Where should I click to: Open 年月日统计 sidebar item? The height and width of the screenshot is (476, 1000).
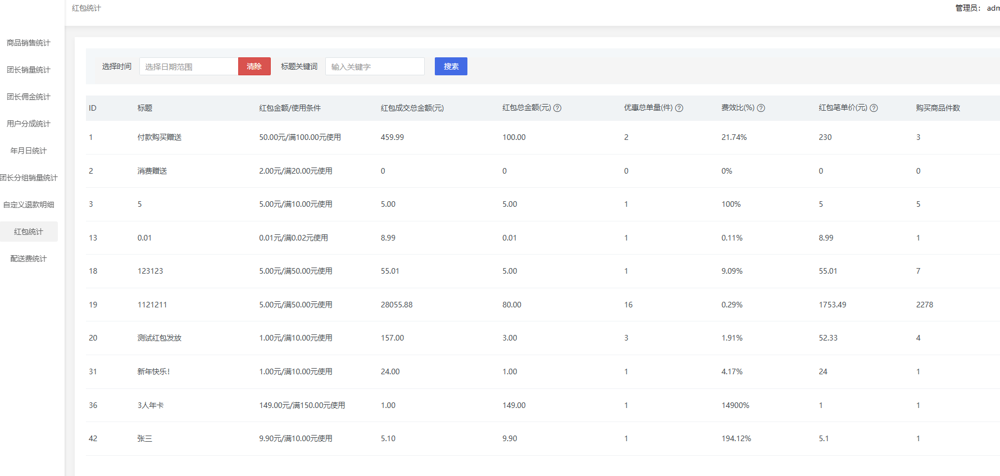pos(29,151)
